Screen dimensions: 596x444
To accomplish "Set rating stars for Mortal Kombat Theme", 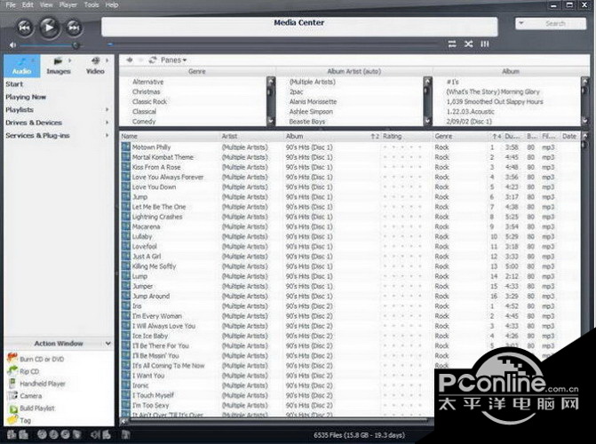I will [x=402, y=157].
